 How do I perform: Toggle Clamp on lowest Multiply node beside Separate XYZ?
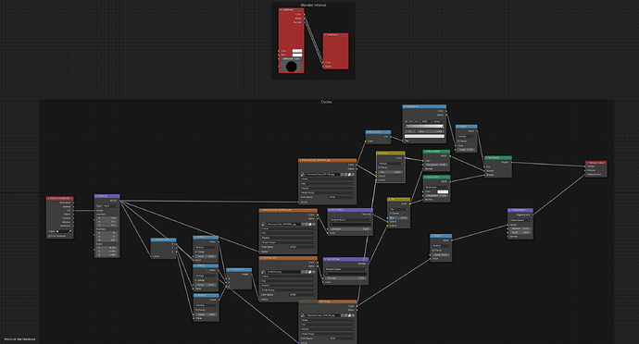(x=196, y=310)
